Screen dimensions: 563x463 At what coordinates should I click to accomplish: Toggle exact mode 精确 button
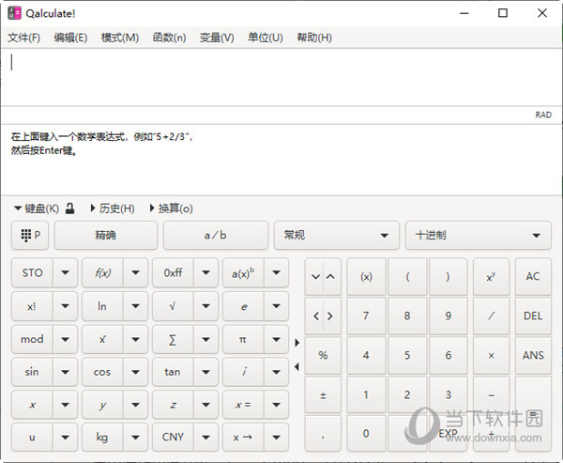(x=105, y=236)
